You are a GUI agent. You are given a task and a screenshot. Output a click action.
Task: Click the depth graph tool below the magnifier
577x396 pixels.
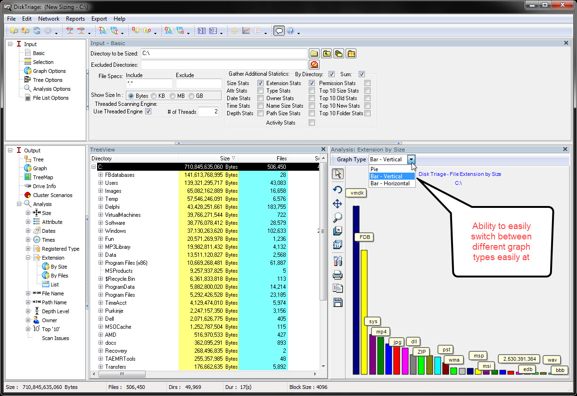338,231
